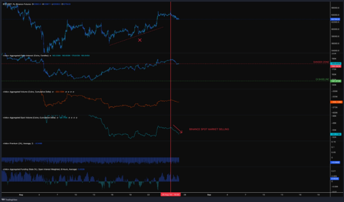Image resolution: width=344 pixels, height=202 pixels.
Task: Click the blue Premium value tag on right axis
Action: (336, 162)
